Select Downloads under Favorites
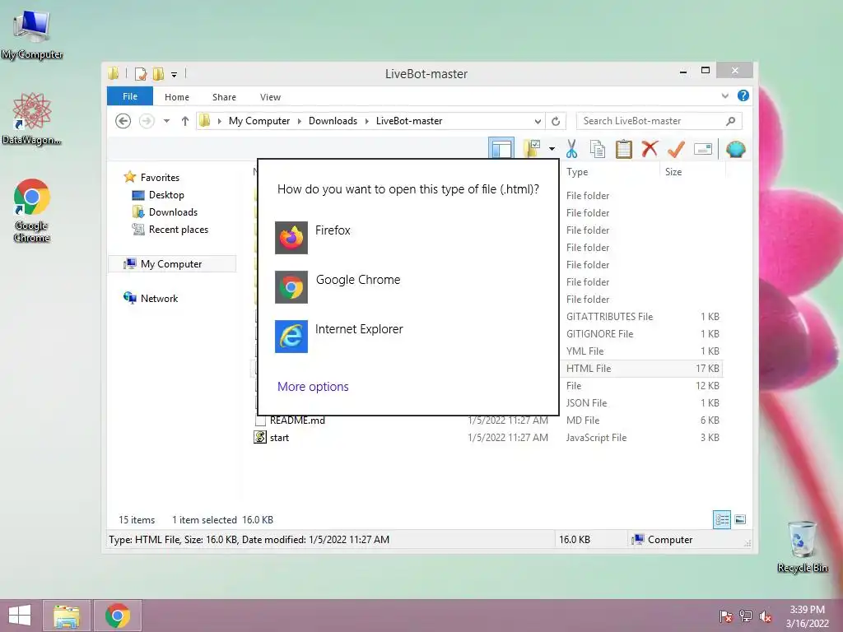Image resolution: width=843 pixels, height=632 pixels. [x=173, y=211]
